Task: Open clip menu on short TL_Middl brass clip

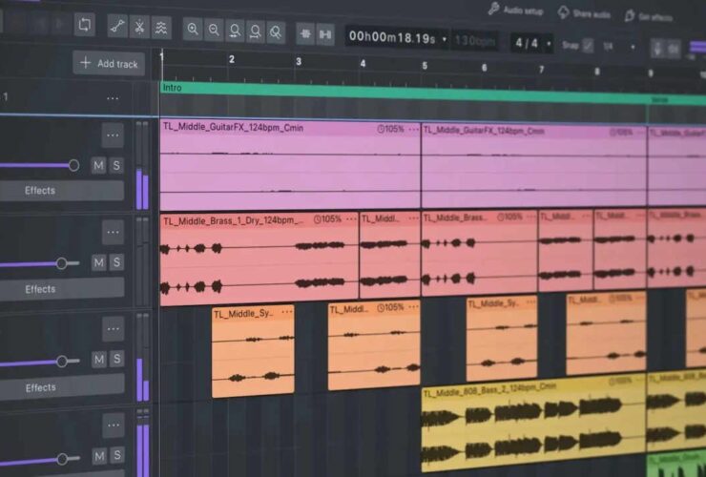Action: point(413,218)
